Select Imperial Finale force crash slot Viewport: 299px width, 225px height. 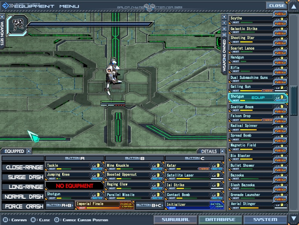pyautogui.click(x=105, y=205)
